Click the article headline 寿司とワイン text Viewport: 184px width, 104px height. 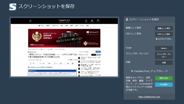pyautogui.click(x=52, y=56)
